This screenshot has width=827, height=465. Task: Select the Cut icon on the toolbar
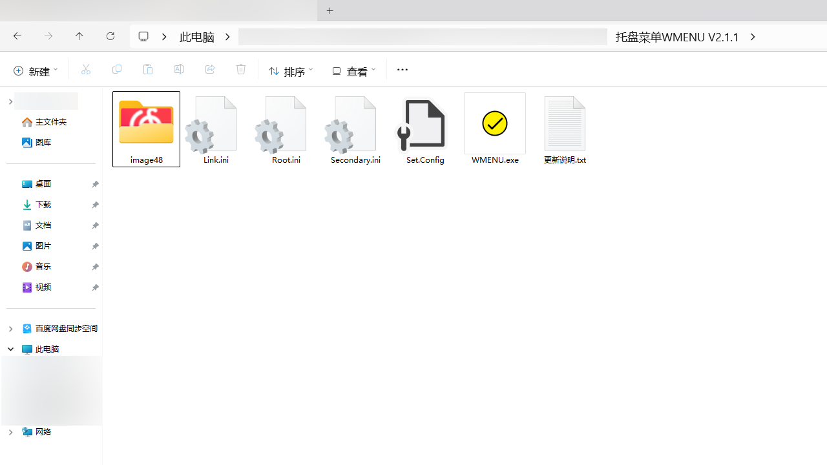[x=85, y=69]
